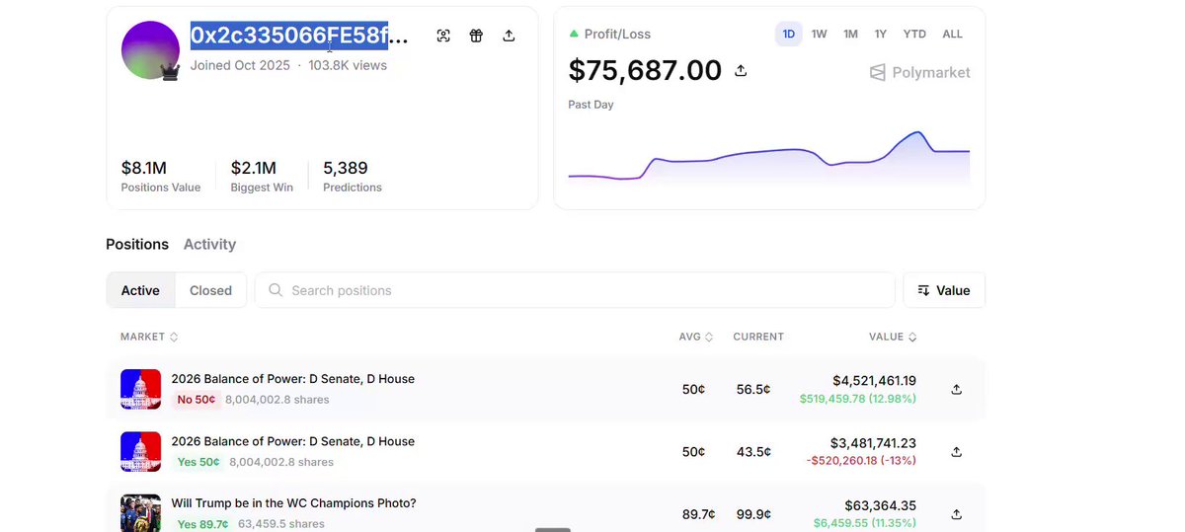
Task: Select the ALL time range
Action: coord(952,34)
